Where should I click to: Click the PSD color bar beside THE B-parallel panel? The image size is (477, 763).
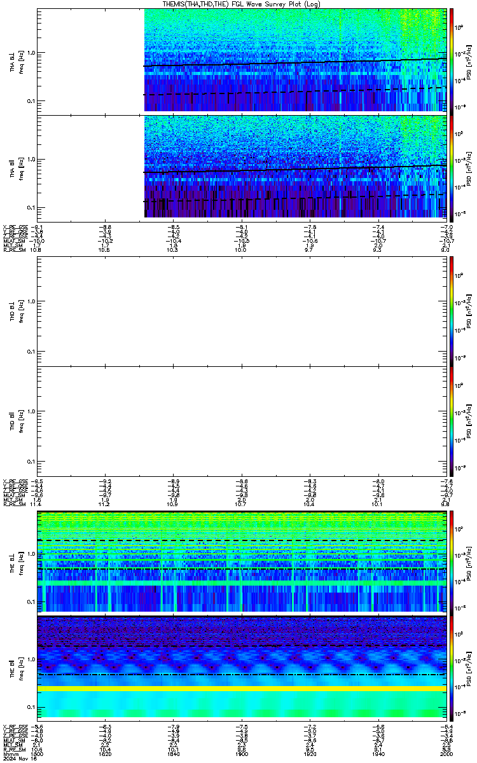pos(452,668)
